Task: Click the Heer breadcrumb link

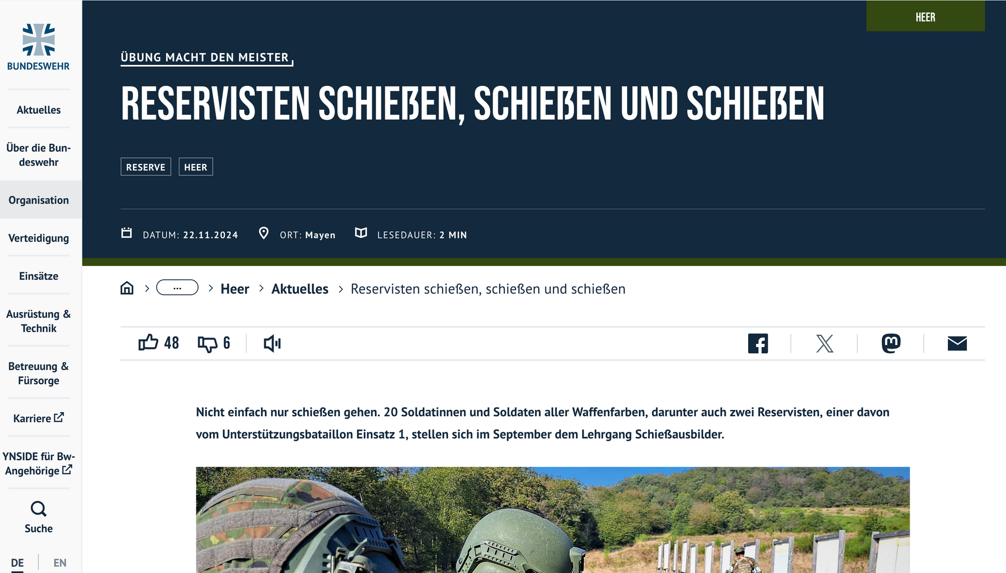Action: [234, 289]
